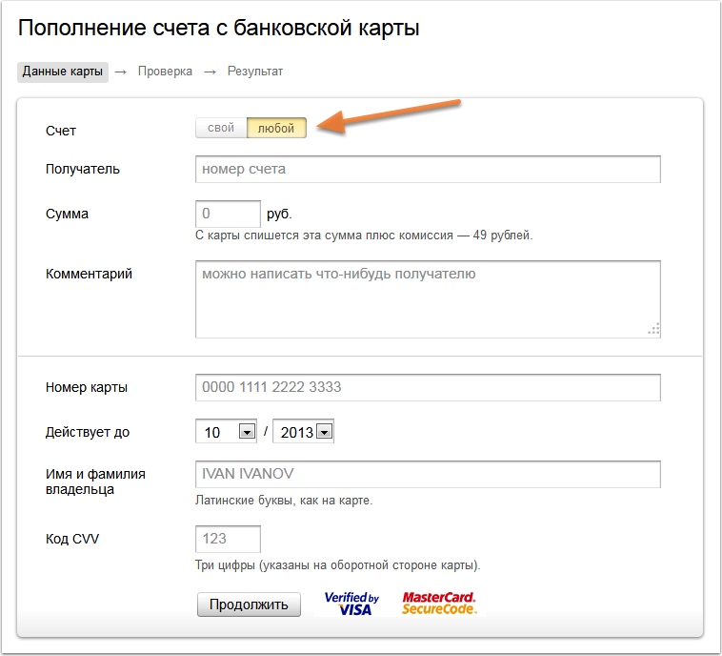
Task: Open the expiry year dropdown
Action: point(324,433)
